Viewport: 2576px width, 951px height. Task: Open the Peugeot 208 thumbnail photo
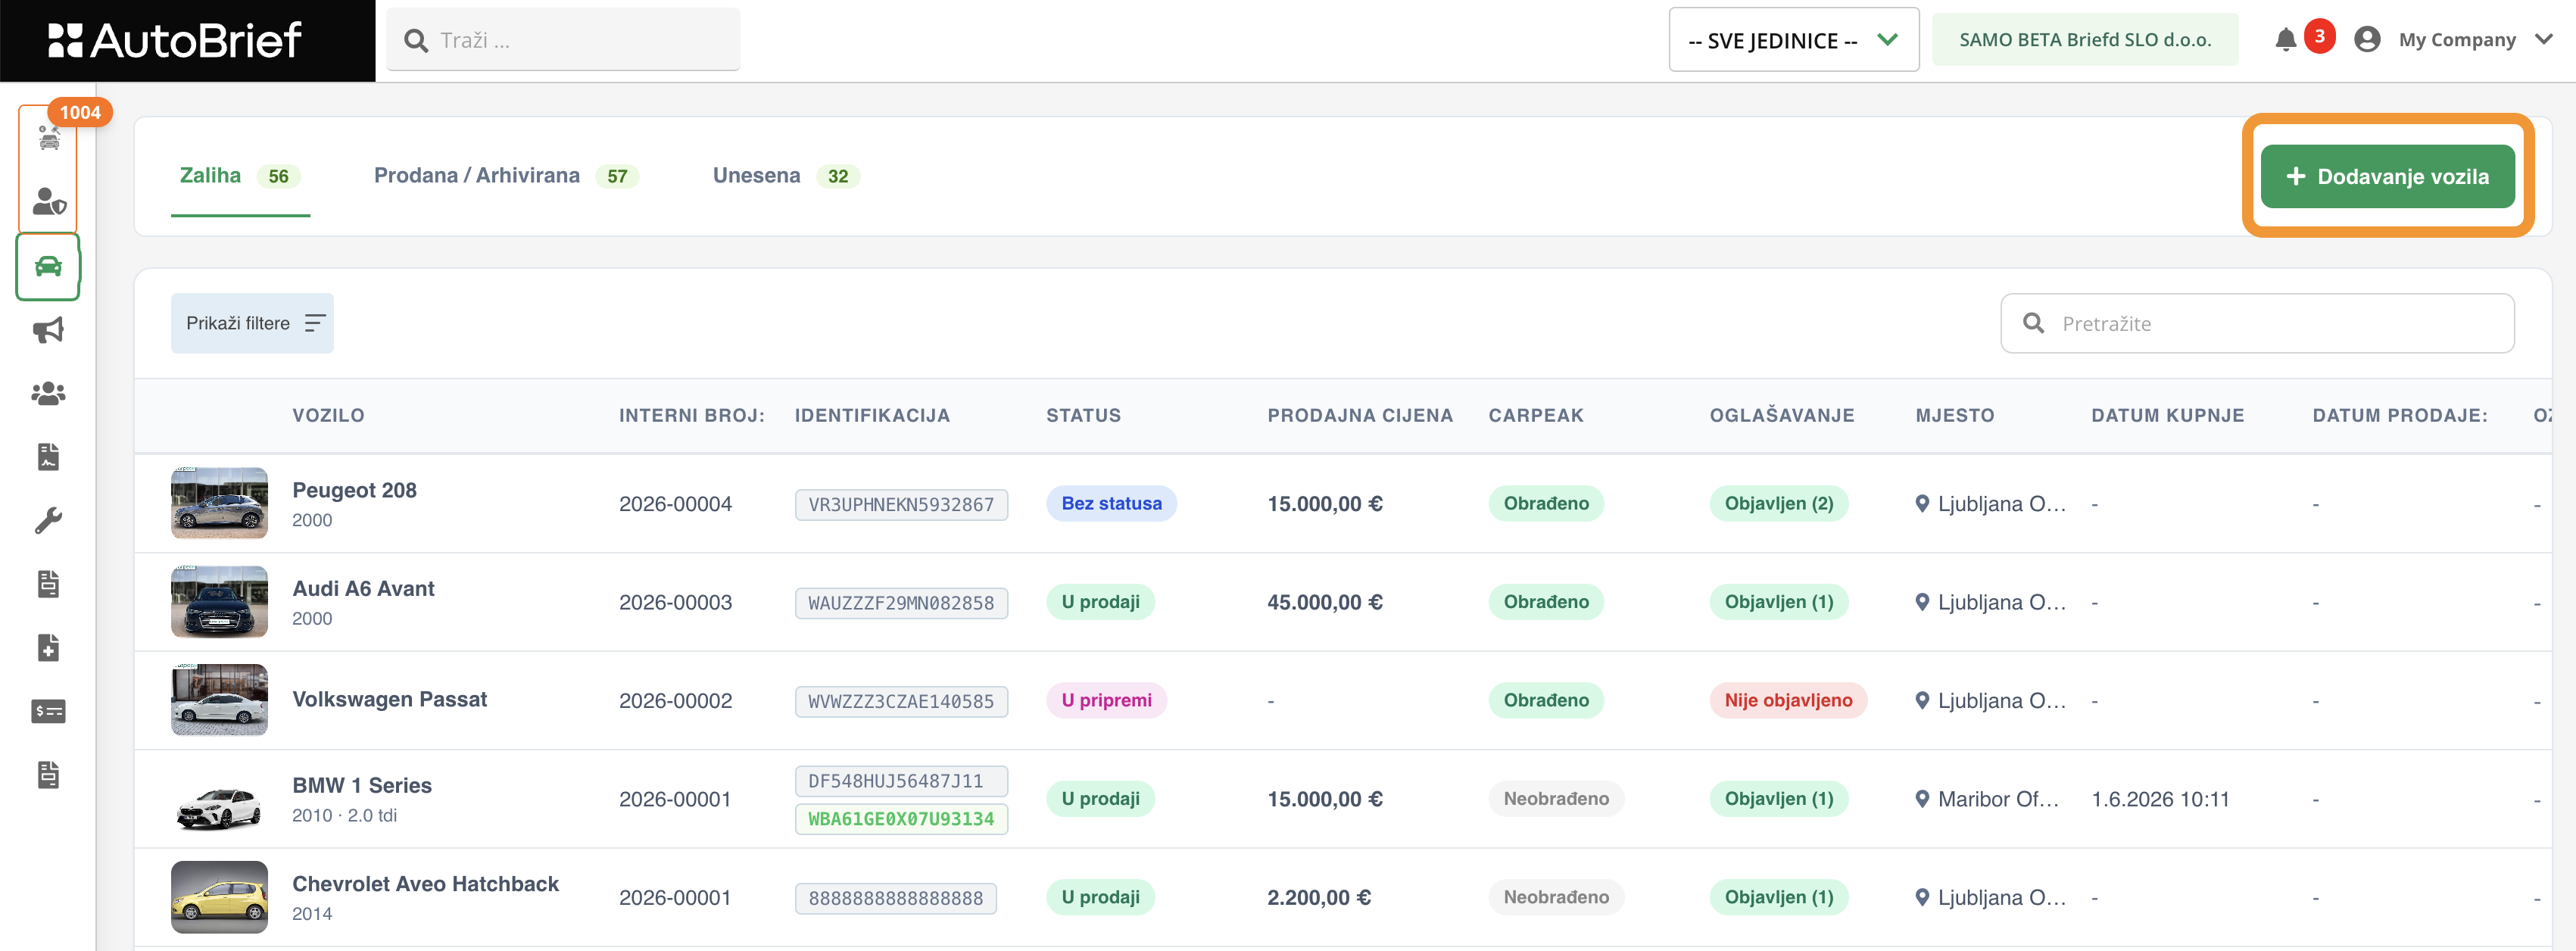219,503
